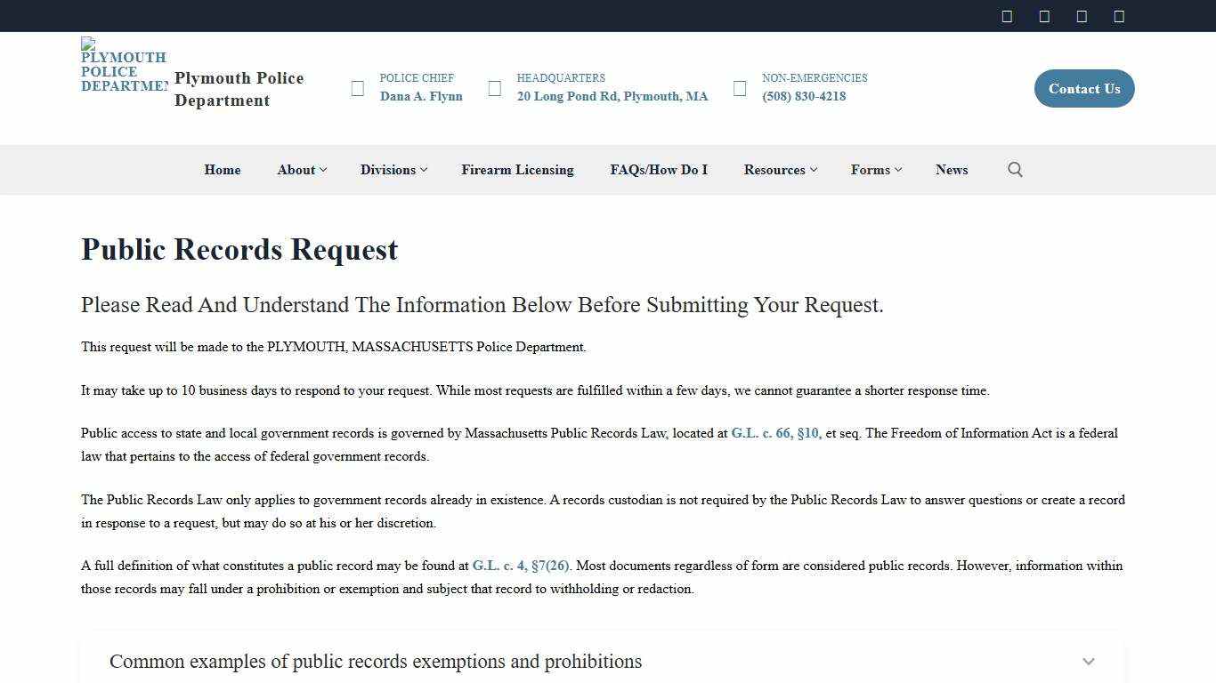Select Home in the navigation bar
Viewport: 1216px width, 683px height.
click(222, 169)
